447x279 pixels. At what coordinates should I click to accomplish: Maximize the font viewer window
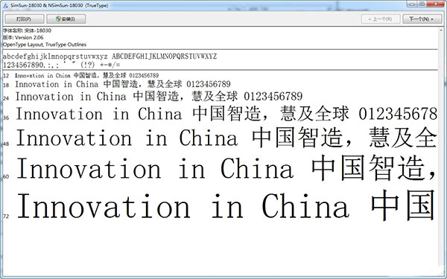(422, 4)
